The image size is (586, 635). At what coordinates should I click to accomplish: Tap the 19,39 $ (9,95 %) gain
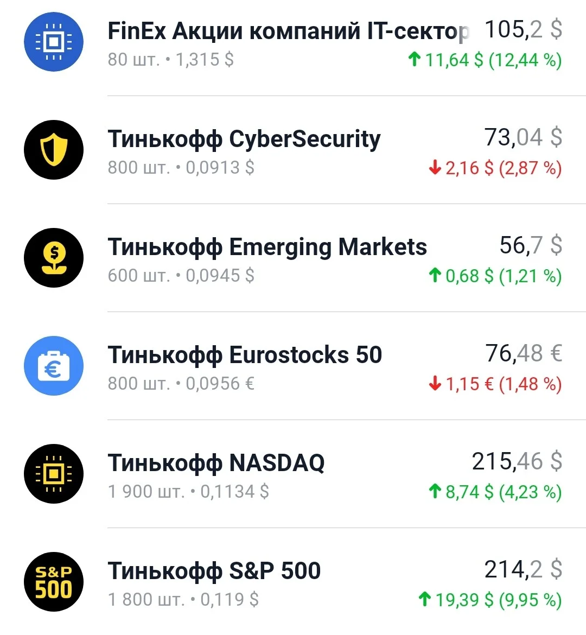tap(490, 600)
